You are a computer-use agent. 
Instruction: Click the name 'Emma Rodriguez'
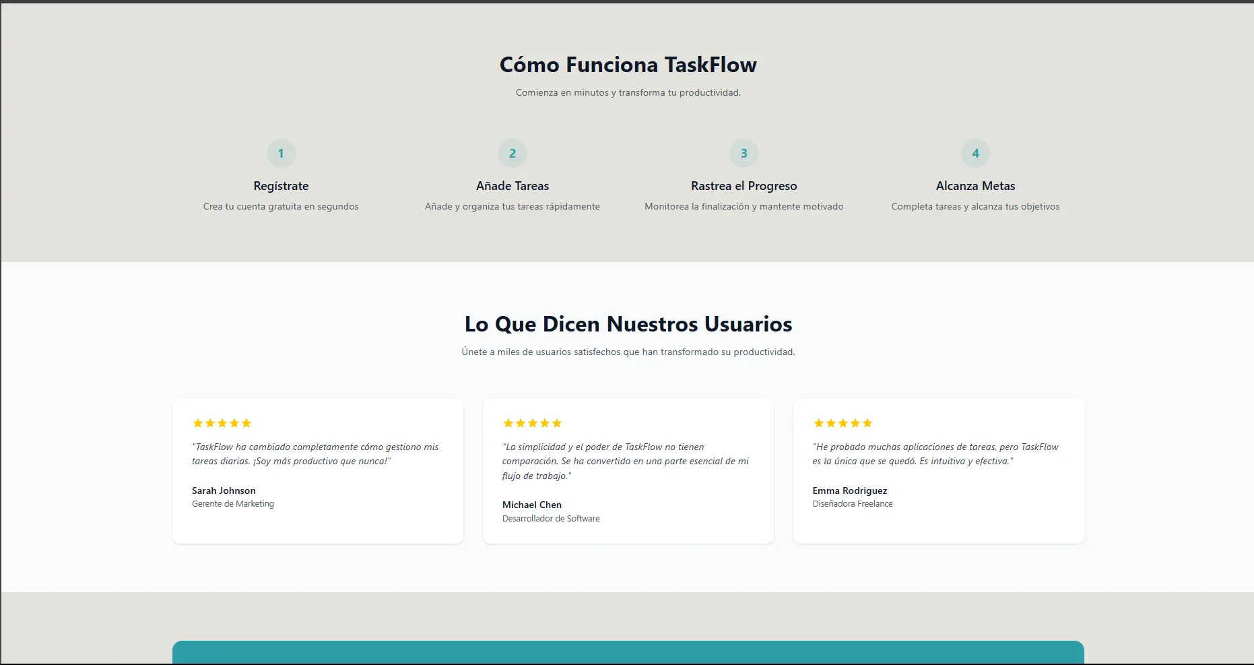(x=850, y=490)
